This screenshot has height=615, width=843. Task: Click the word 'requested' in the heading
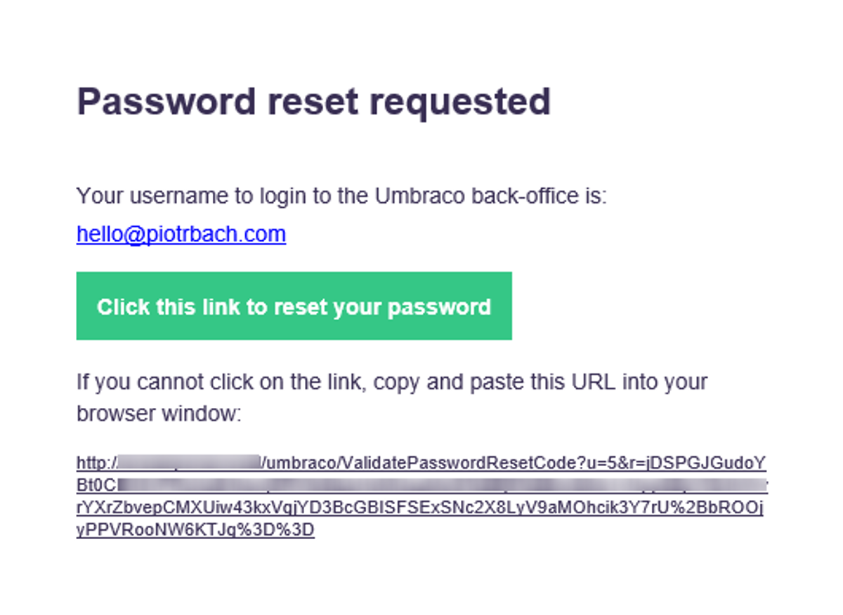[460, 101]
